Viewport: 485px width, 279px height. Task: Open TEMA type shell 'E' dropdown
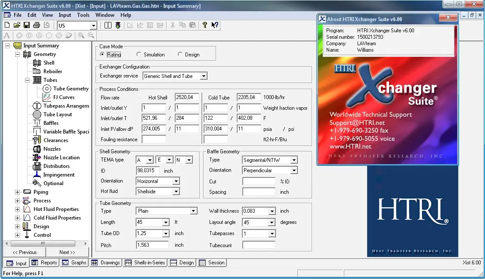click(x=170, y=160)
